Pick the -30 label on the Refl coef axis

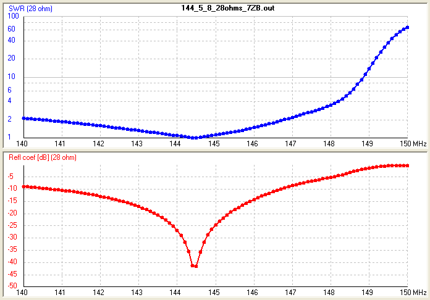(x=12, y=237)
